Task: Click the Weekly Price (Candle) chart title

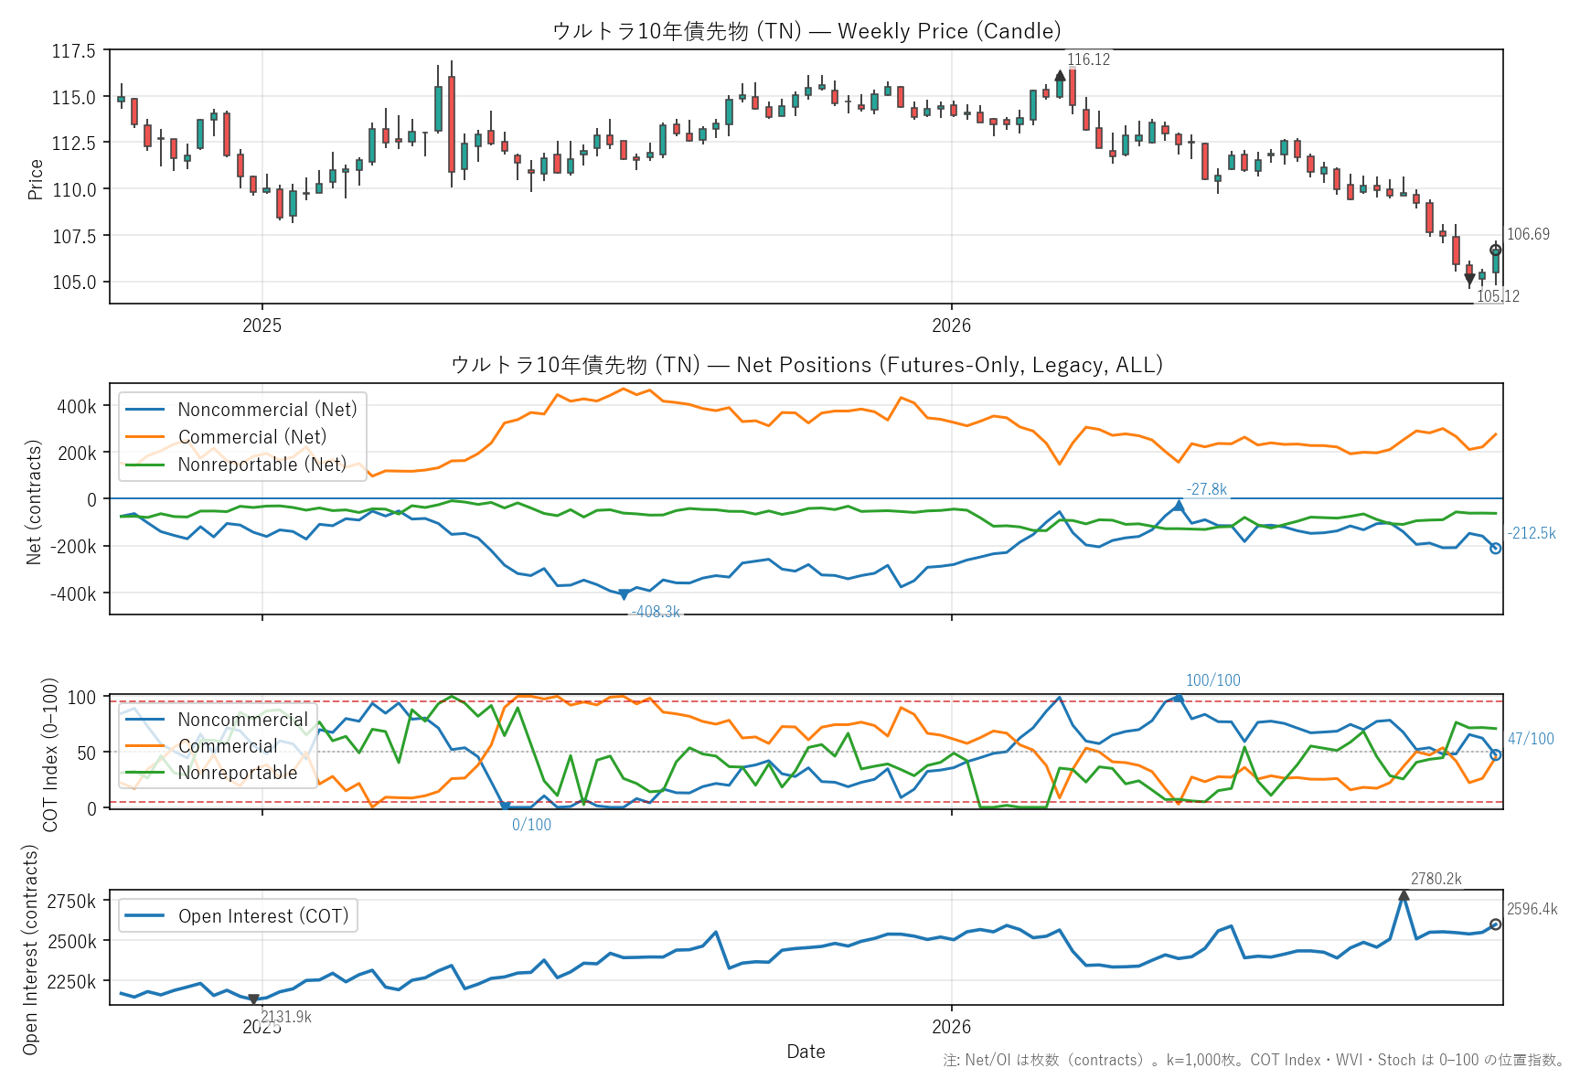Action: pos(806,31)
